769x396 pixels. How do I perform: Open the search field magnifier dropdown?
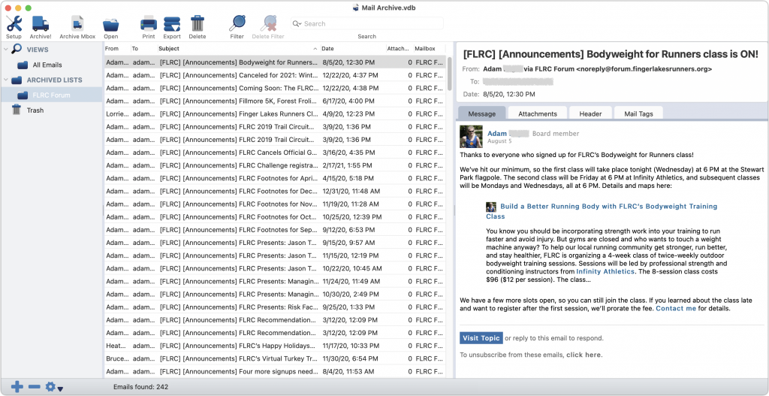[x=298, y=24]
